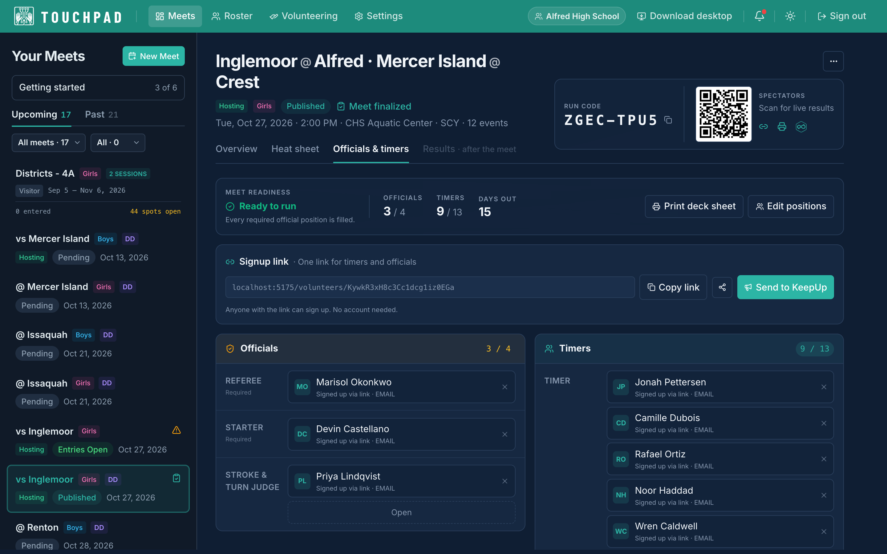Expand the All meets · 17 dropdown

tap(49, 143)
